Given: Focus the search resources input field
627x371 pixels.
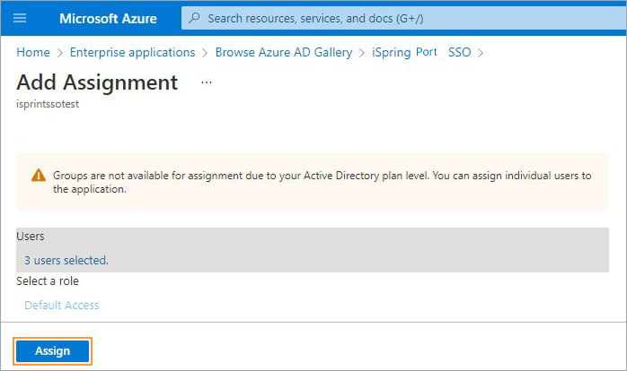Looking at the screenshot, I should [404, 18].
